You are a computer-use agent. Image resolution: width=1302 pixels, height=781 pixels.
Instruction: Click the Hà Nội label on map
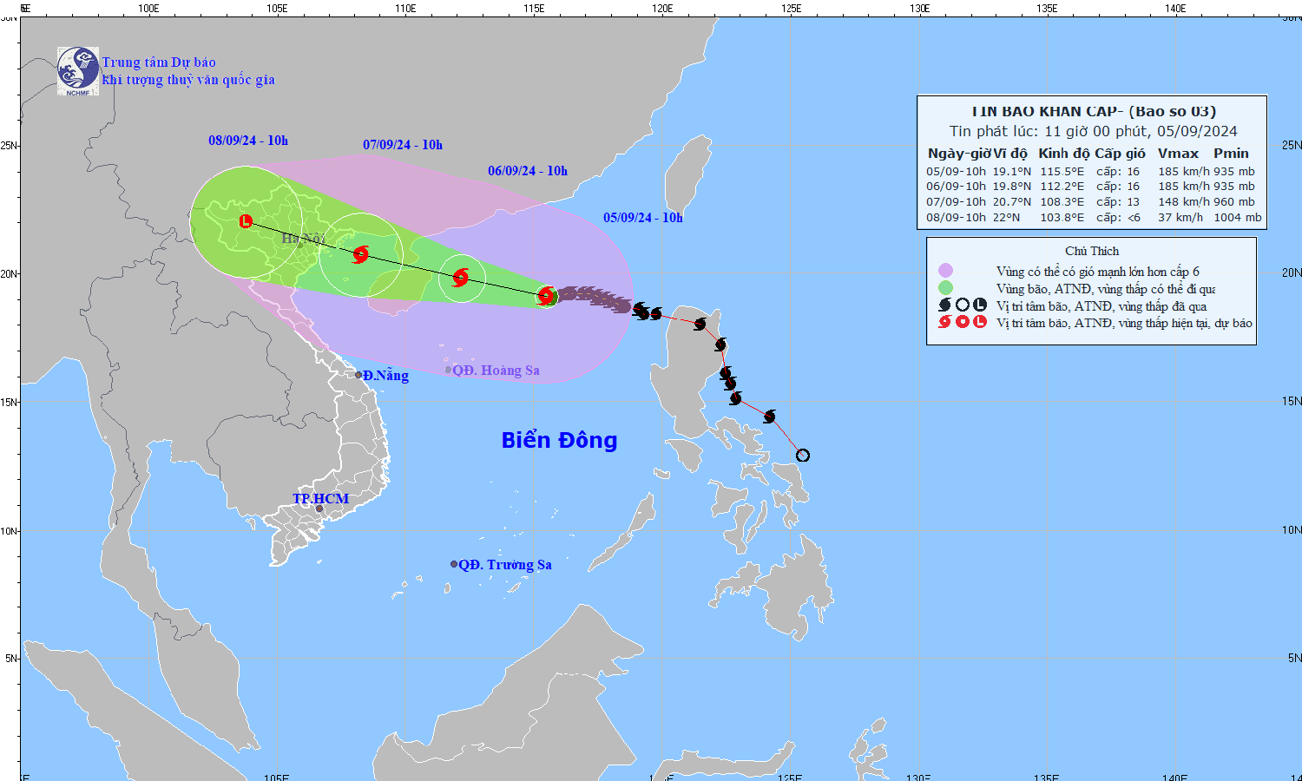tap(303, 239)
